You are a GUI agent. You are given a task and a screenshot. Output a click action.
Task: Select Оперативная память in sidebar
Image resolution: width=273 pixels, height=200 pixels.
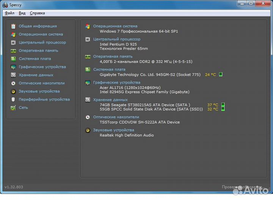click(x=38, y=51)
